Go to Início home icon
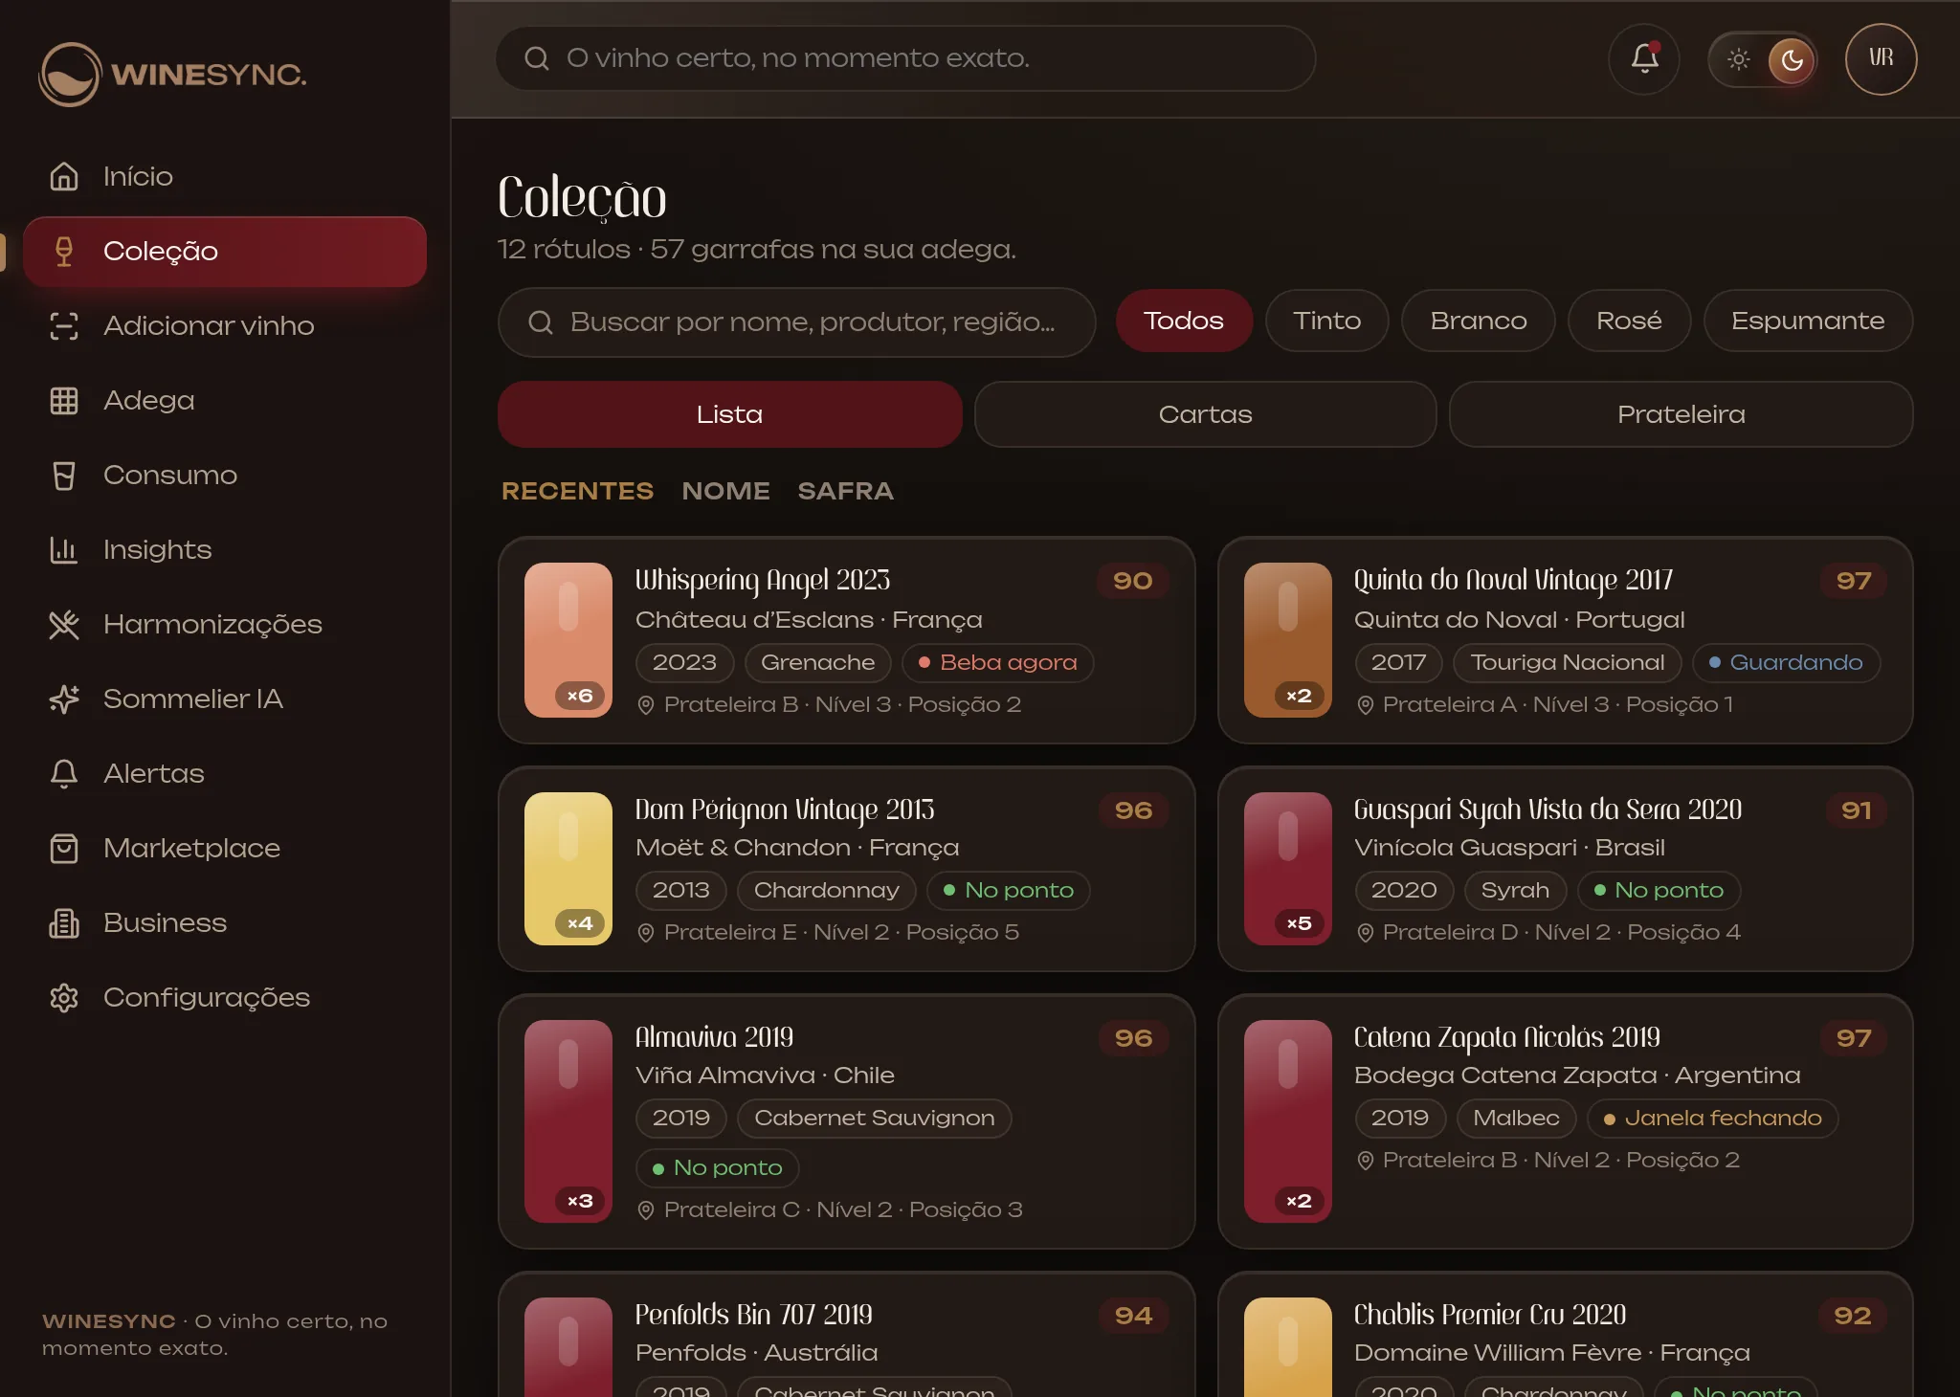This screenshot has height=1397, width=1960. point(64,176)
